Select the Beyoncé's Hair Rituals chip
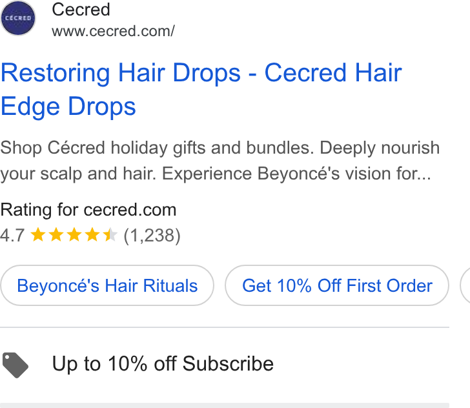 (x=107, y=285)
